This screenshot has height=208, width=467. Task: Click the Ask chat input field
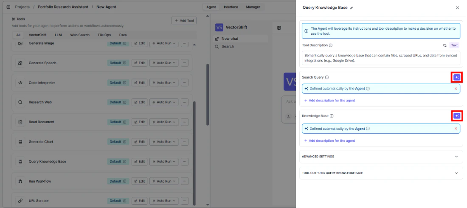click(289, 101)
